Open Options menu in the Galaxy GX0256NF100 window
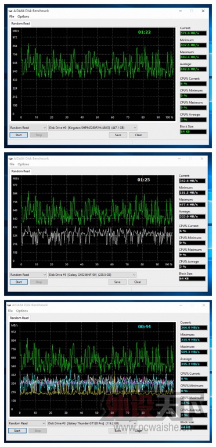This screenshot has height=447, width=216. point(23,164)
